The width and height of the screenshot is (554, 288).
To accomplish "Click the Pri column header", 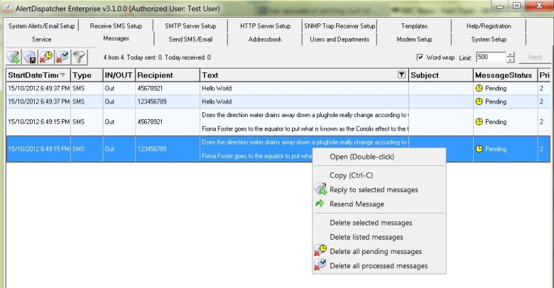I will tap(544, 75).
